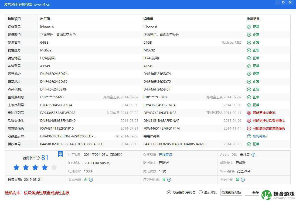Viewport: 296px width, 201px height.
Task: Click help icon next to Apple ID锁
Action: click(x=253, y=155)
